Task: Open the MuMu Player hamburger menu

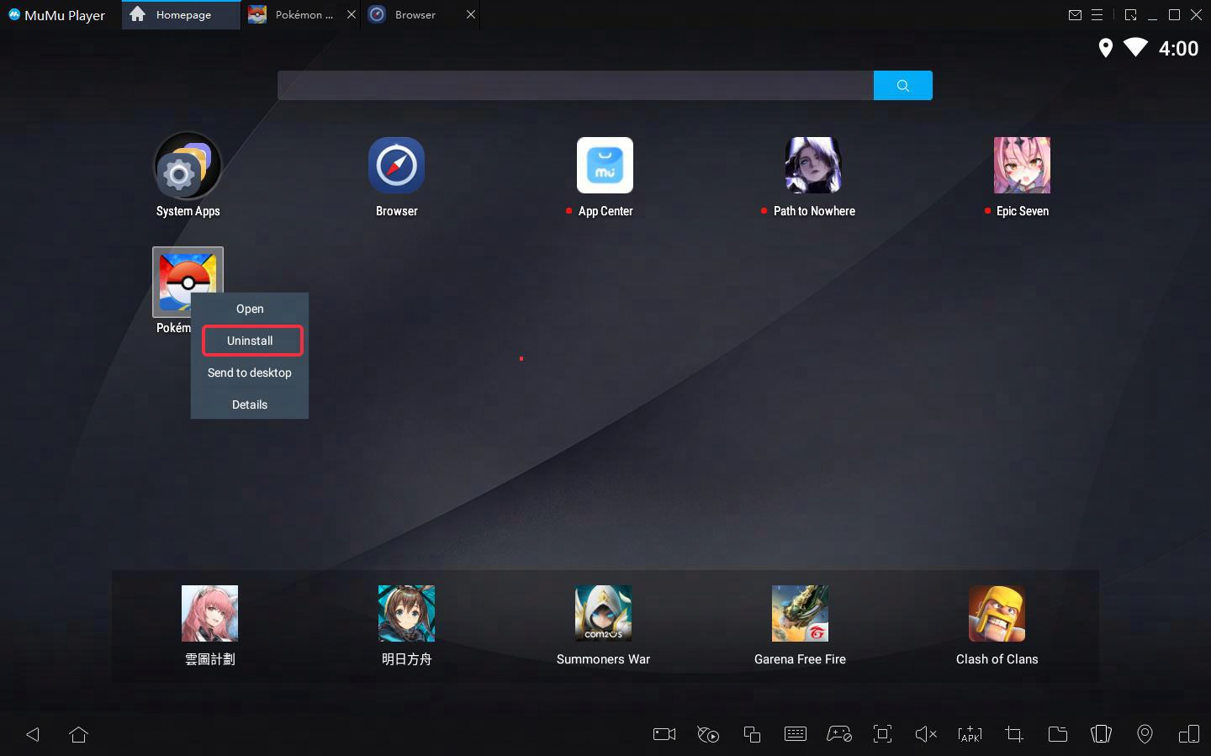Action: [1097, 14]
